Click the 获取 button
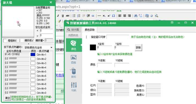The image size is (196, 104). pos(138,48)
